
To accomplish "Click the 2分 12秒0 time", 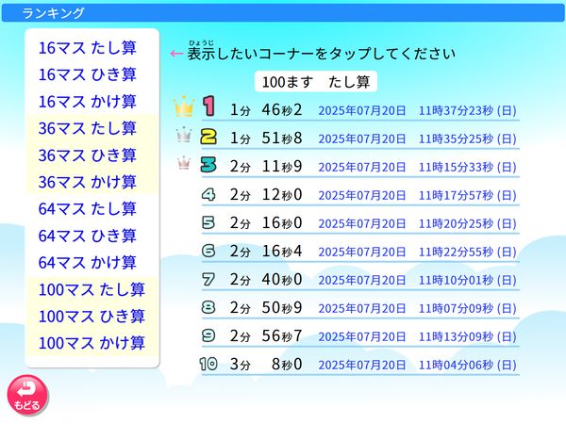I will click(x=266, y=195).
